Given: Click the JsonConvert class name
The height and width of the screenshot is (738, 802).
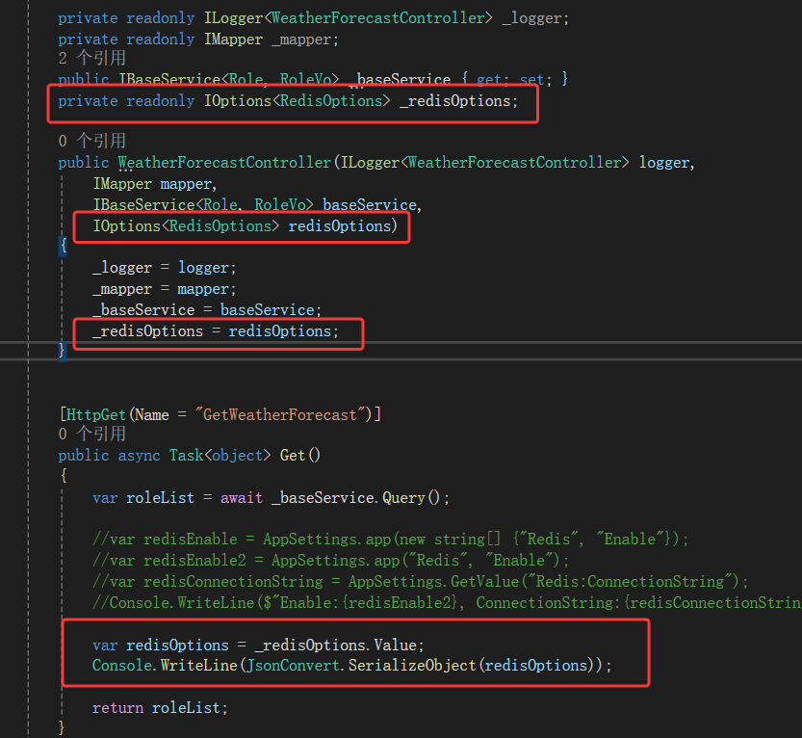Looking at the screenshot, I should coord(293,666).
